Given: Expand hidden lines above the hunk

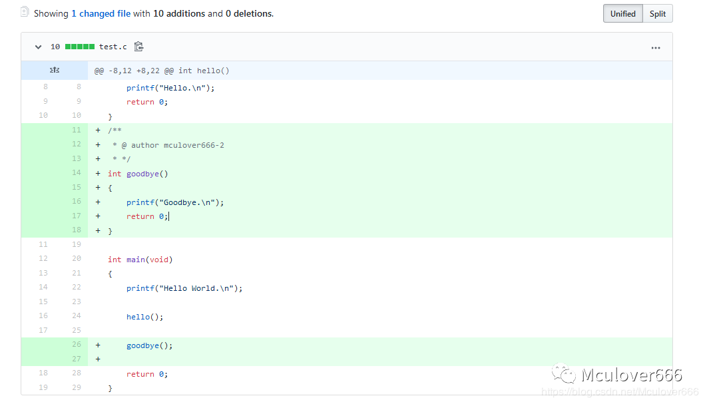Looking at the screenshot, I should coord(55,70).
